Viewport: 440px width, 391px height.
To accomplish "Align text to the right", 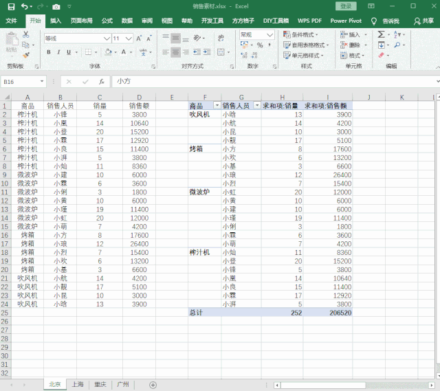I will point(186,52).
